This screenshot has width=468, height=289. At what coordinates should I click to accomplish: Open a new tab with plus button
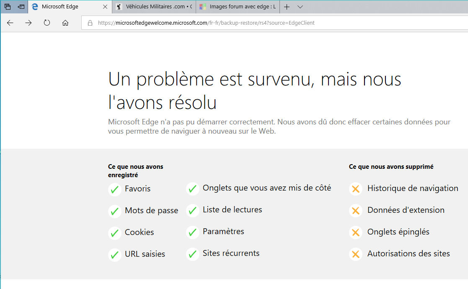pos(287,7)
